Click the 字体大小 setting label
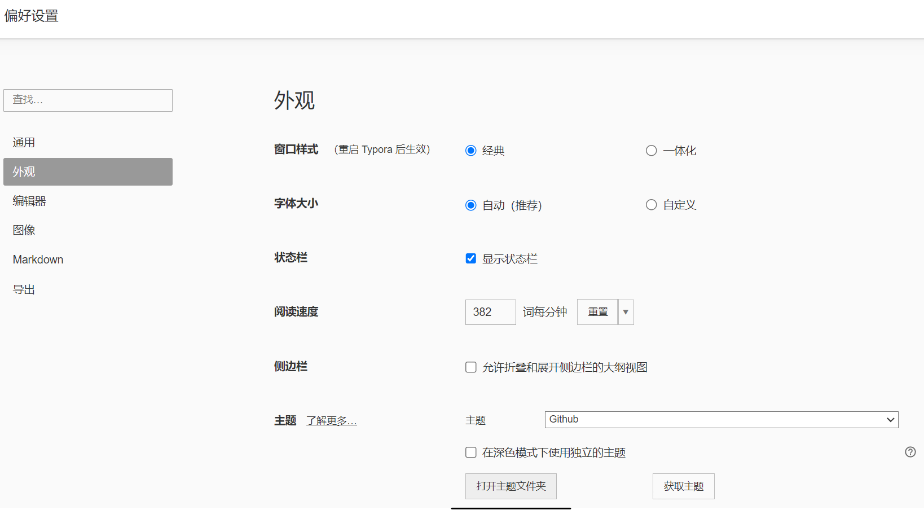This screenshot has width=924, height=510. 296,204
